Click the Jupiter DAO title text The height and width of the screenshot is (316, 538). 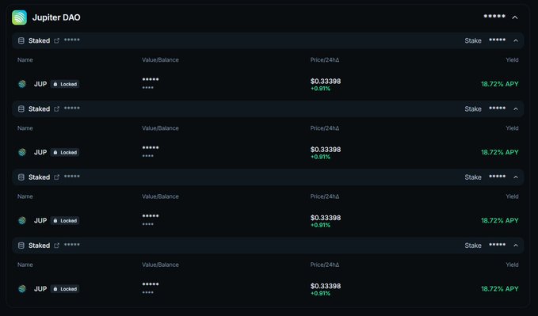tap(56, 17)
